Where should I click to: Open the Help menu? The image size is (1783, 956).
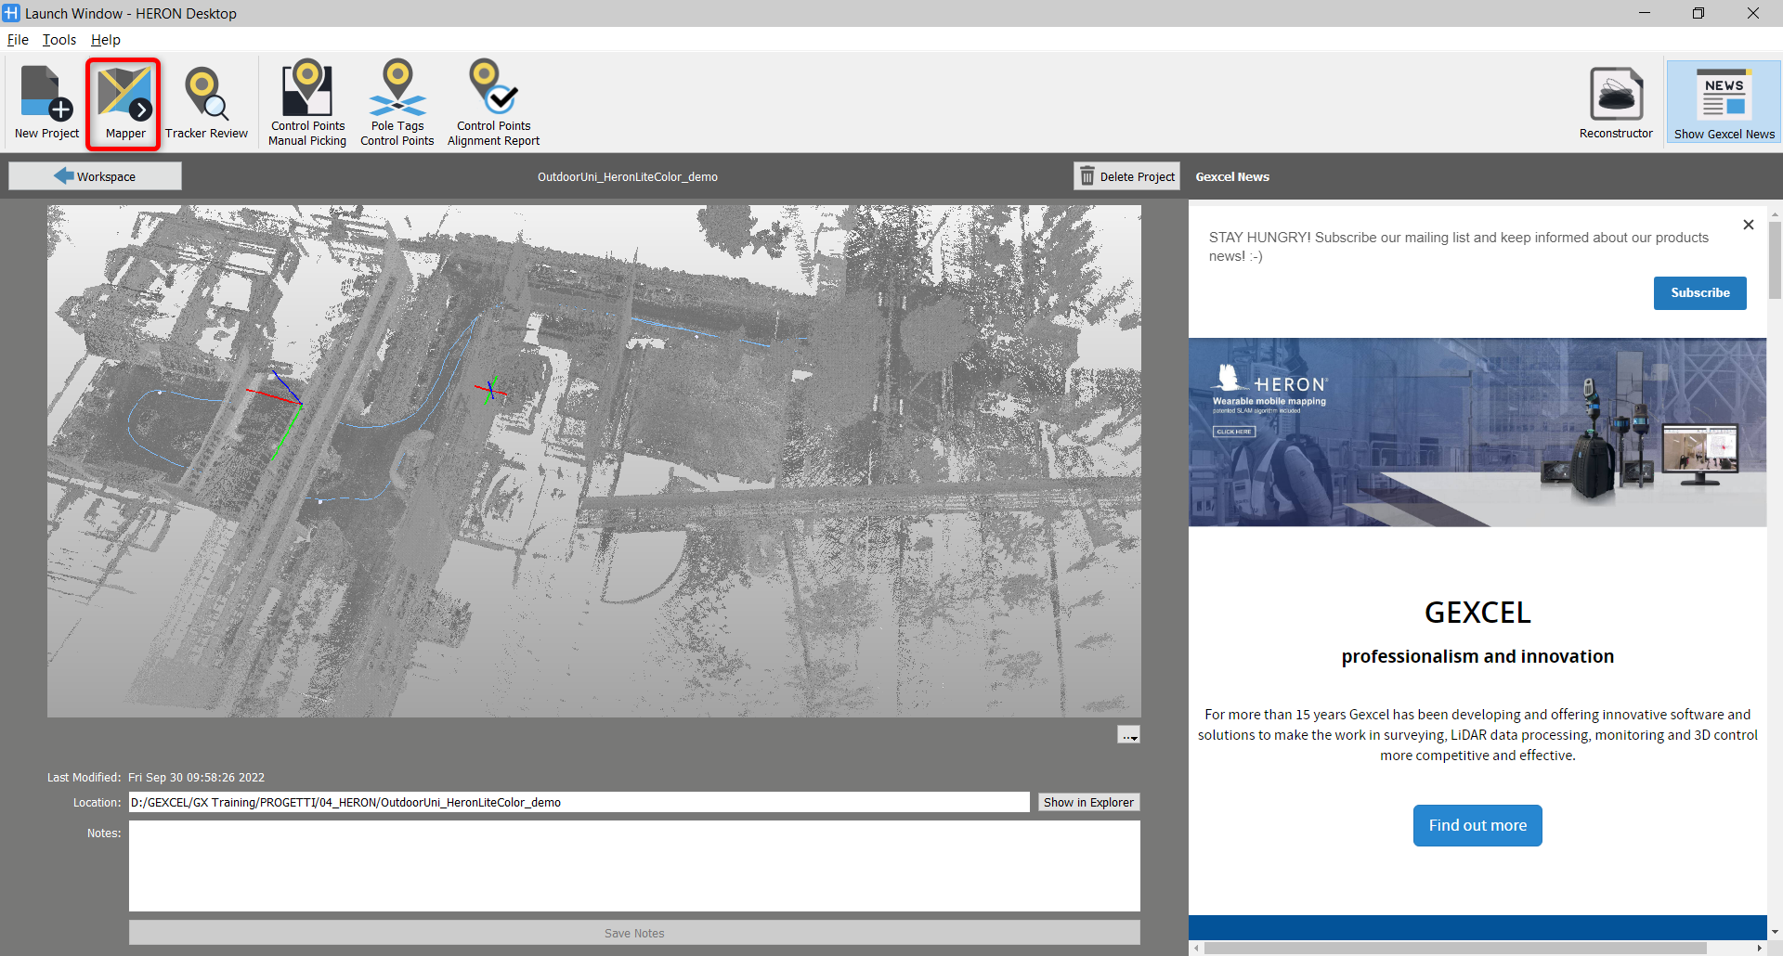(106, 40)
